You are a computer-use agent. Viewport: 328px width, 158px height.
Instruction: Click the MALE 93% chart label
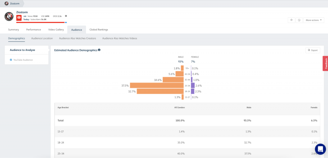[x=181, y=60]
